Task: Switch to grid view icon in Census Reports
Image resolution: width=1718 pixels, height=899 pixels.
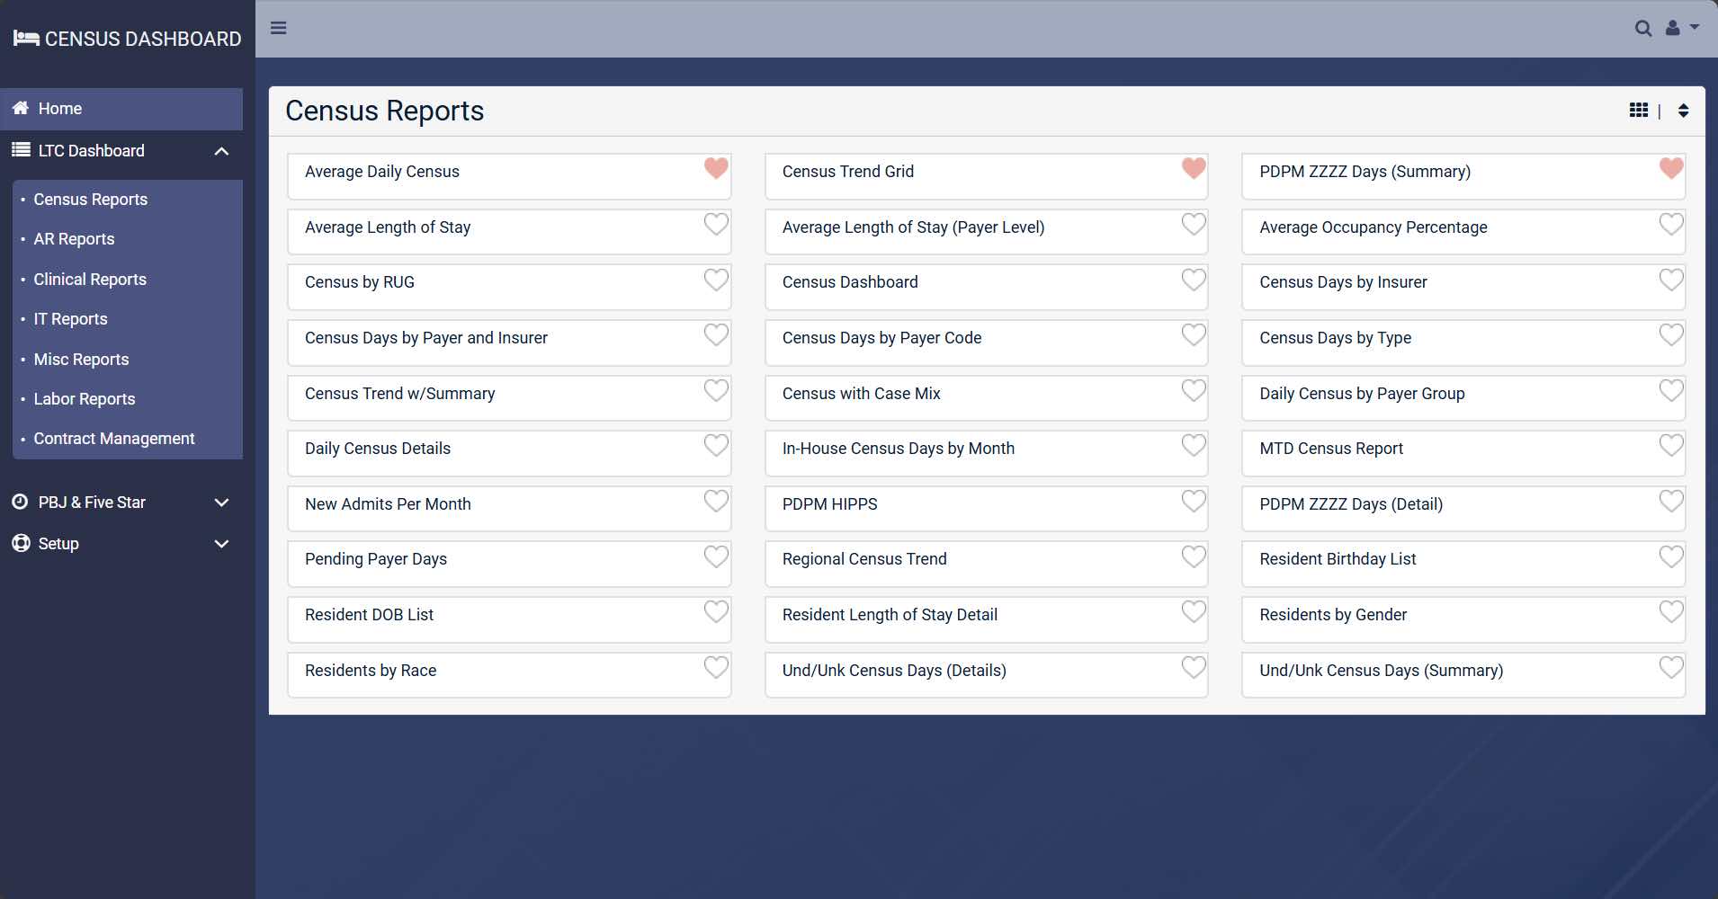Action: [1638, 111]
